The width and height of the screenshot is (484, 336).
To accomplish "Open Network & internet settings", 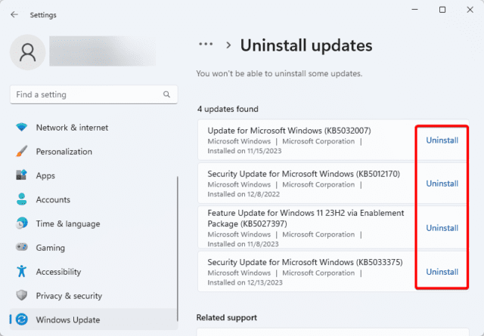I will [x=94, y=128].
